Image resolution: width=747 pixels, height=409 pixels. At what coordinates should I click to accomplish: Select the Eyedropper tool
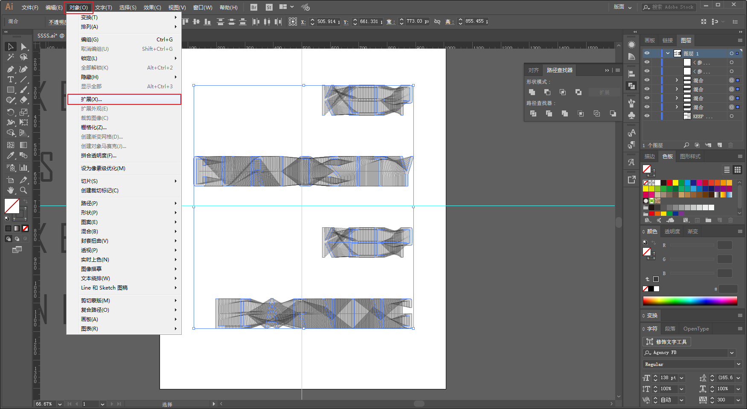[11, 156]
